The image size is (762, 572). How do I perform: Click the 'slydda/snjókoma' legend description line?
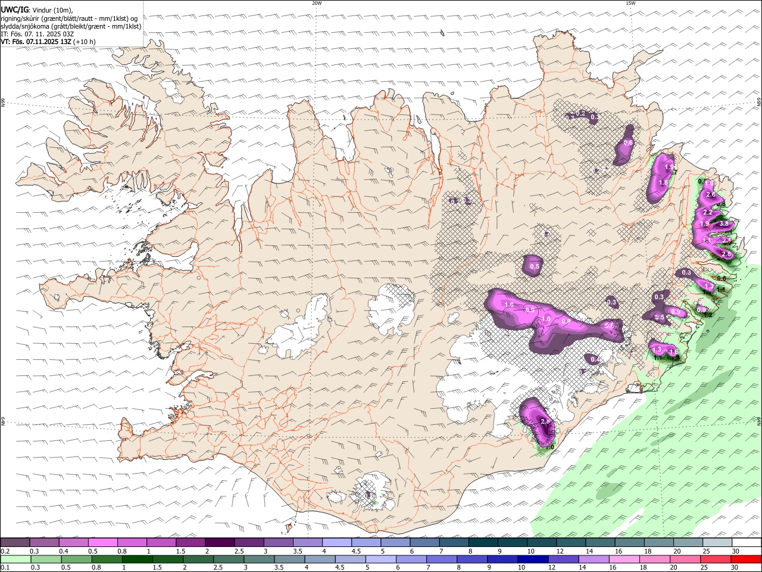[71, 26]
